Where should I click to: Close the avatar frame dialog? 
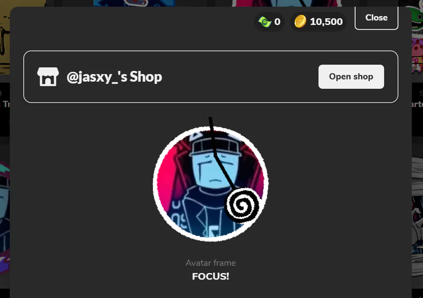(376, 18)
